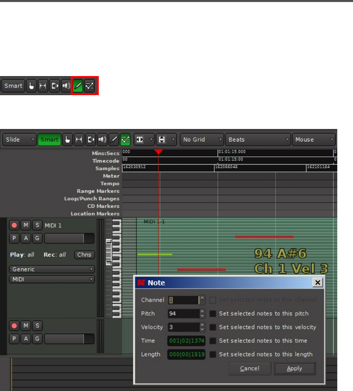Select the Cut tool in editor toolbar
This screenshot has height=391, width=353.
90,139
